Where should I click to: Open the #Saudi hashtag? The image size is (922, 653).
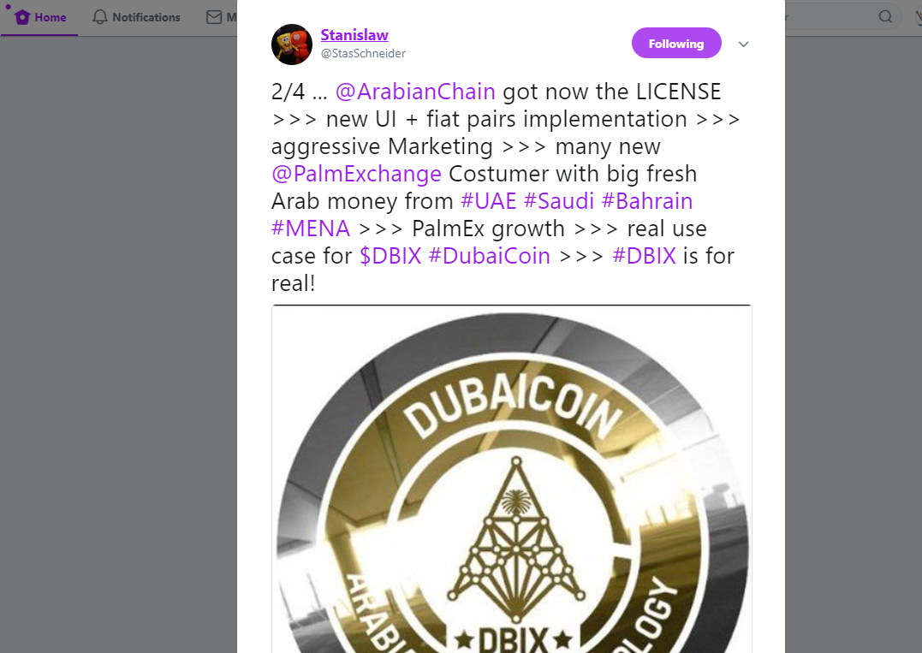[x=559, y=201]
